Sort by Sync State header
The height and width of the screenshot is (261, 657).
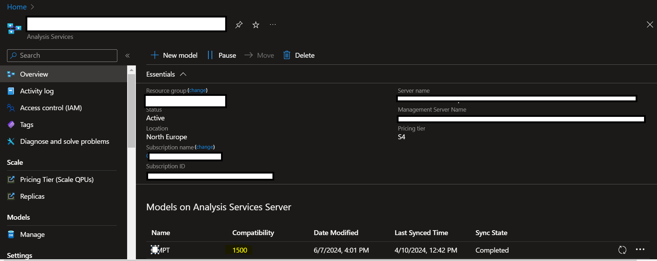pos(491,233)
